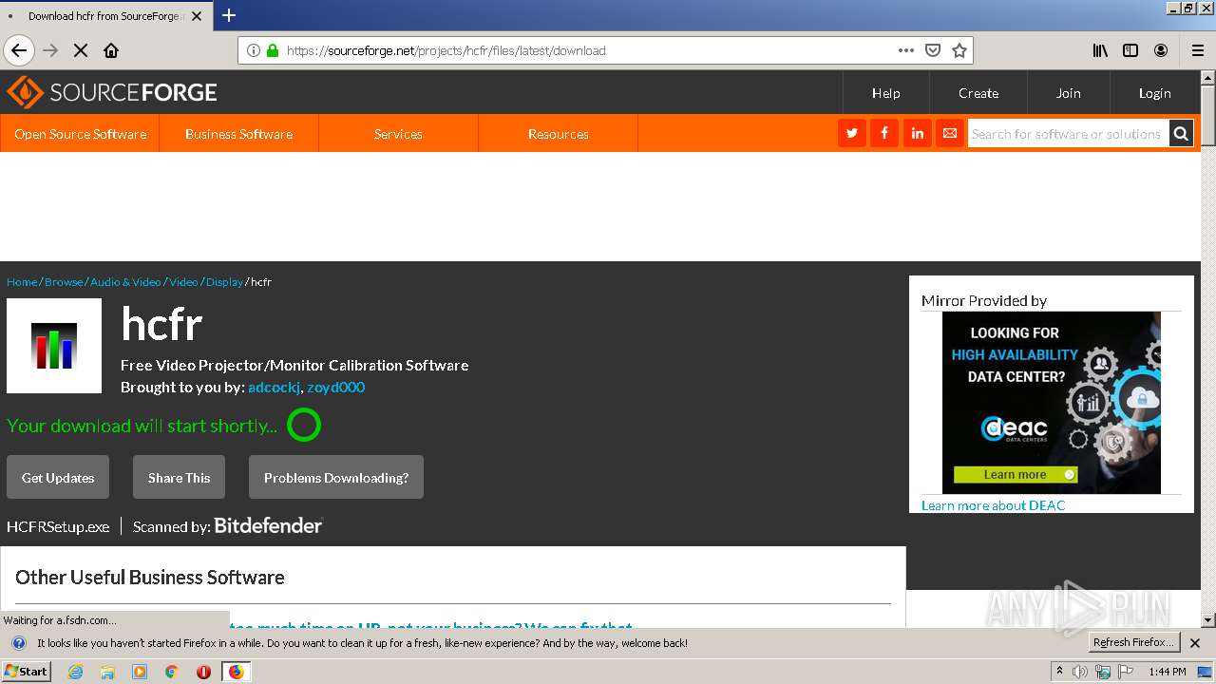Click the HCFRSetup.exe file name text
The image size is (1216, 684).
58,526
